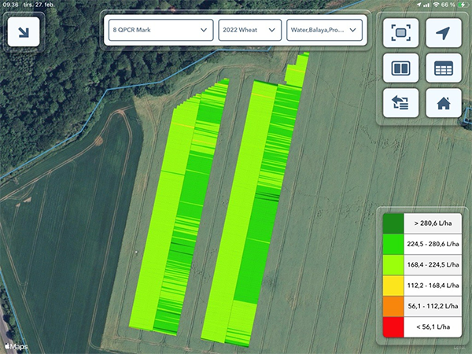The width and height of the screenshot is (472, 354).
Task: Tap the '< 56,1 L/ha' legend label
Action: point(433,327)
